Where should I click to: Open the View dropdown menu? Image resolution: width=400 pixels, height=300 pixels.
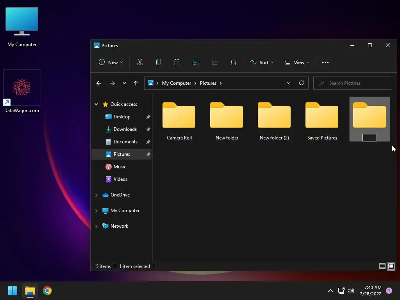pos(297,62)
